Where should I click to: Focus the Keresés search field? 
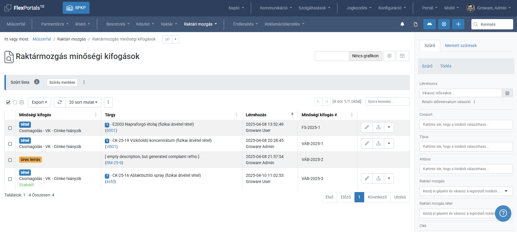492,24
